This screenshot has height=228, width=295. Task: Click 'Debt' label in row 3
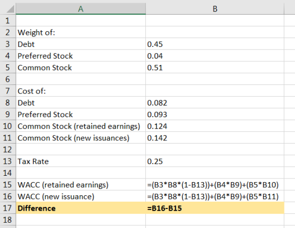point(26,44)
